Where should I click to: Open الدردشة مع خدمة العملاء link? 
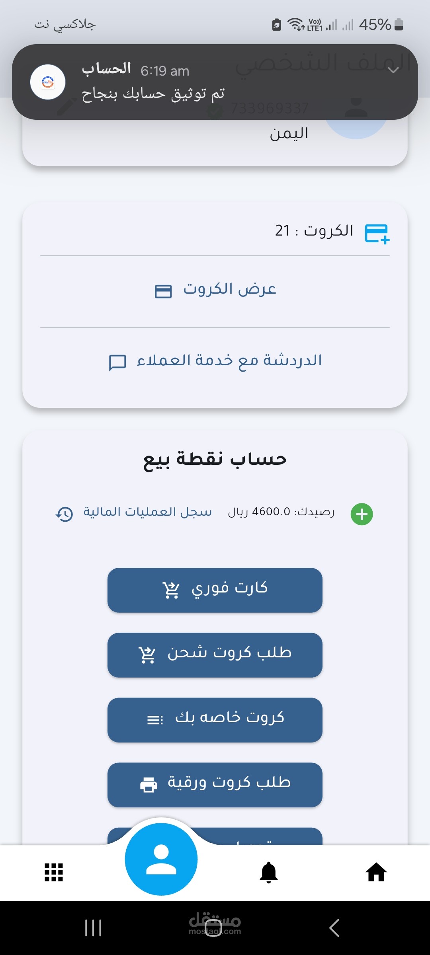[229, 361]
